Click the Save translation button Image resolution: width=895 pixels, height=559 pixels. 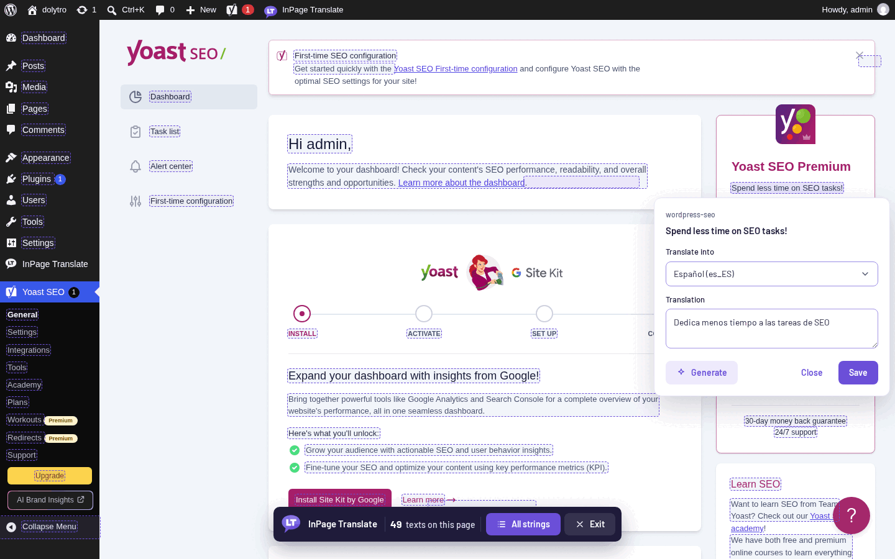coord(858,373)
